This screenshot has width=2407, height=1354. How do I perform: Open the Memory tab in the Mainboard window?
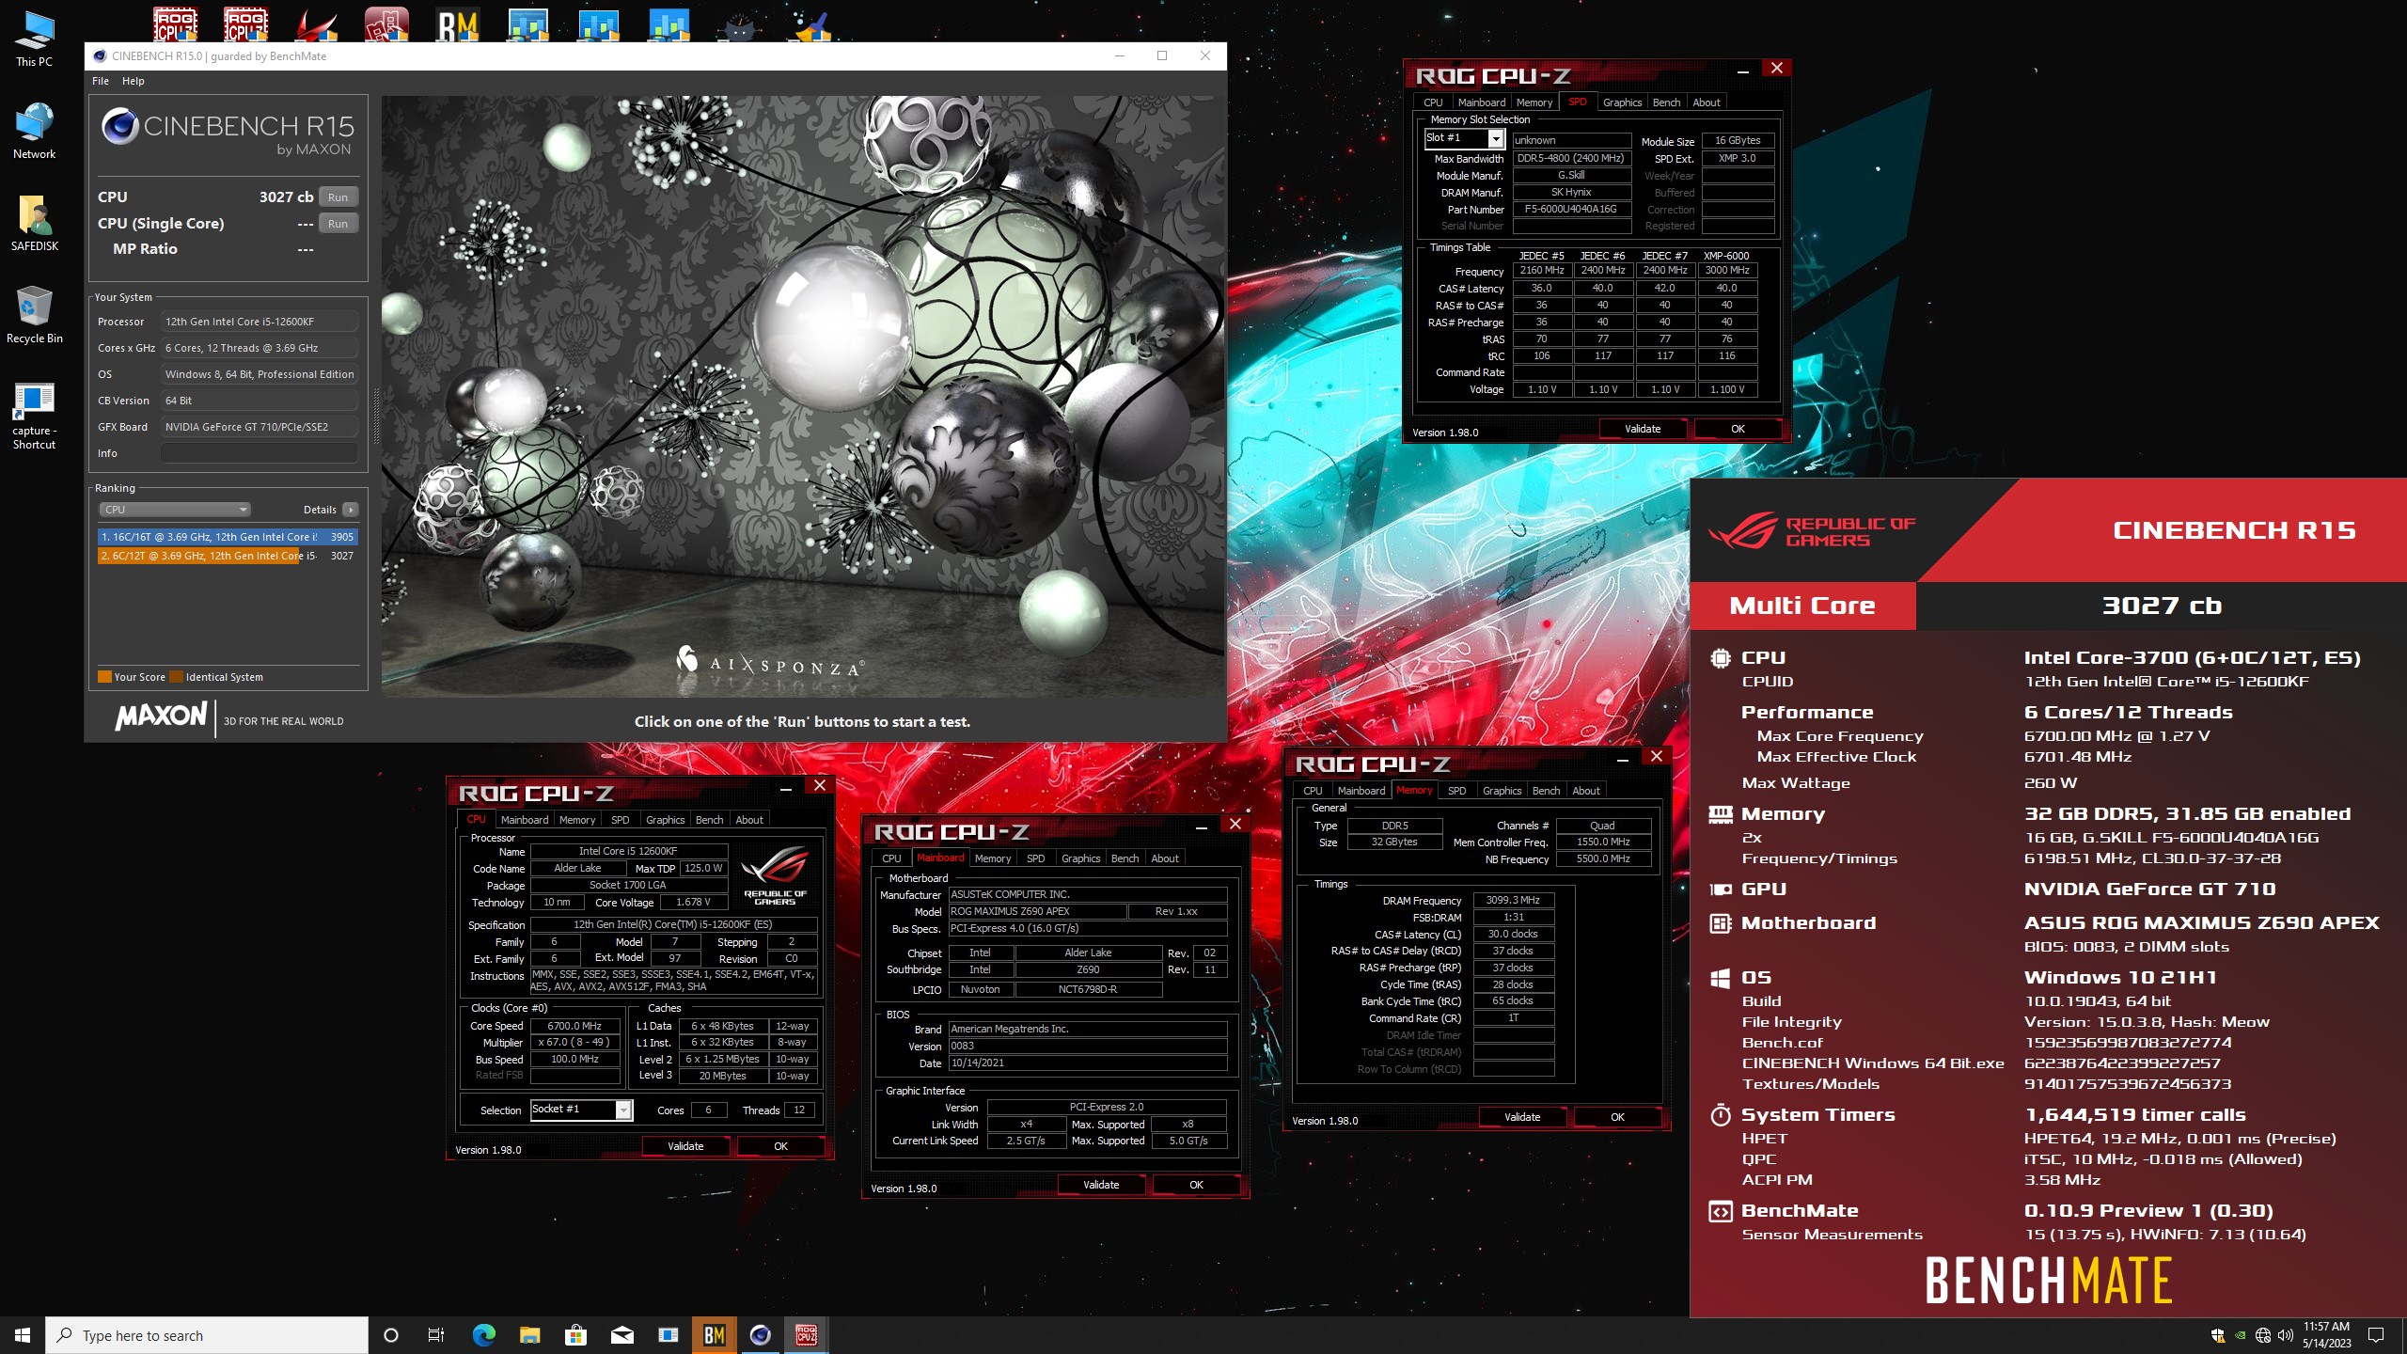coord(993,858)
